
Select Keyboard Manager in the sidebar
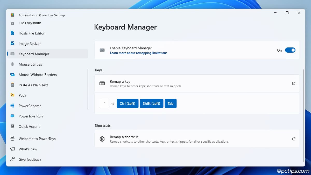34,54
